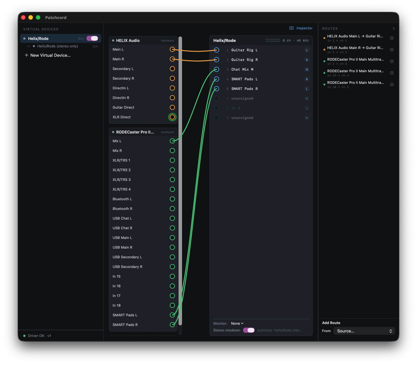
Task: Remove the HELIX Audio Main R route
Action: [x=392, y=50]
